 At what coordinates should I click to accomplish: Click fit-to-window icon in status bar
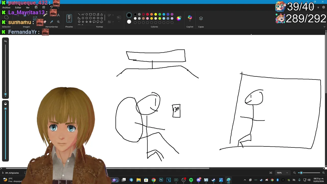[271, 173]
